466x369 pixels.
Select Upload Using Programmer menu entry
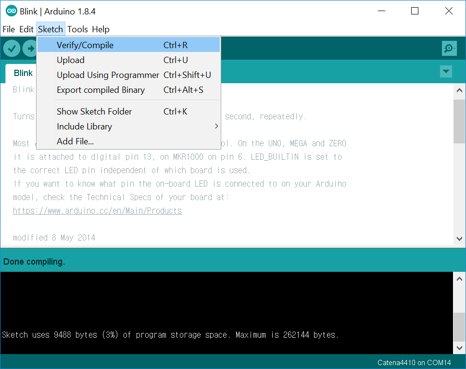click(129, 75)
